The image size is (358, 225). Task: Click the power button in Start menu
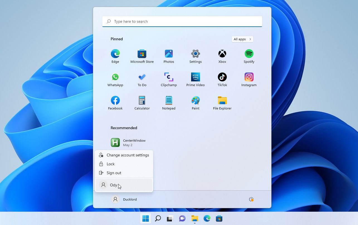pos(251,199)
